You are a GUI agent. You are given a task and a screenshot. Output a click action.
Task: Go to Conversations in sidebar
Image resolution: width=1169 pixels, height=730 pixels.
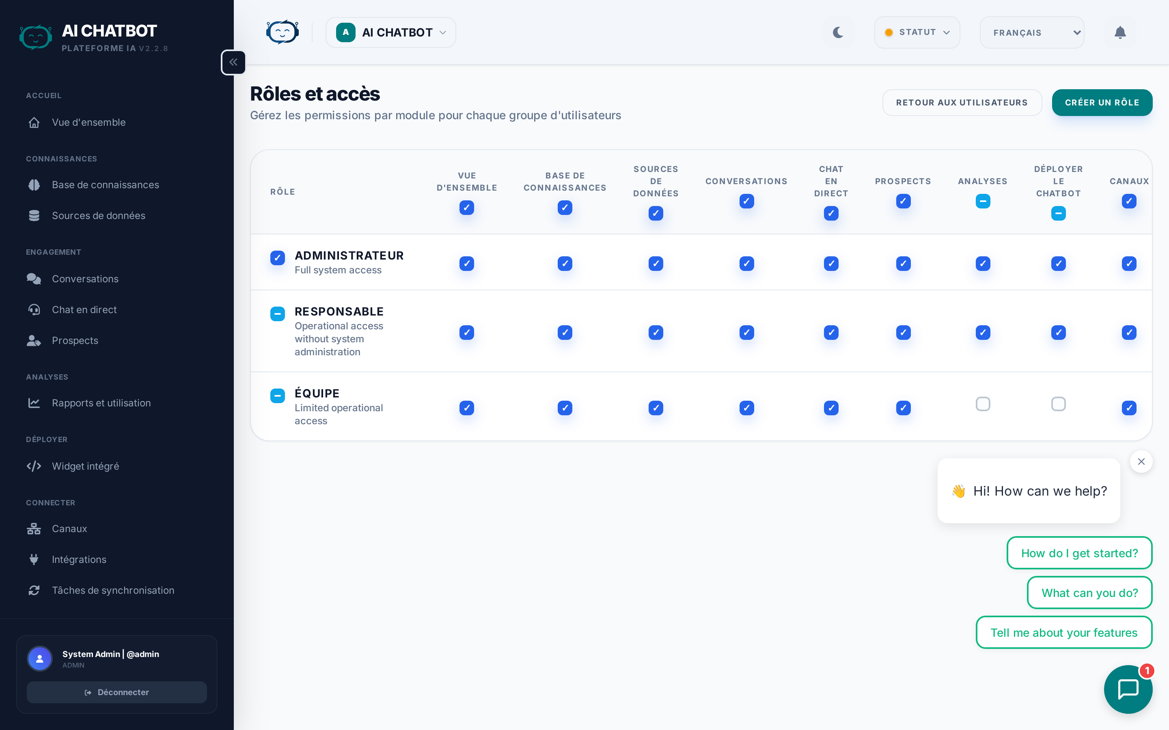[85, 279]
